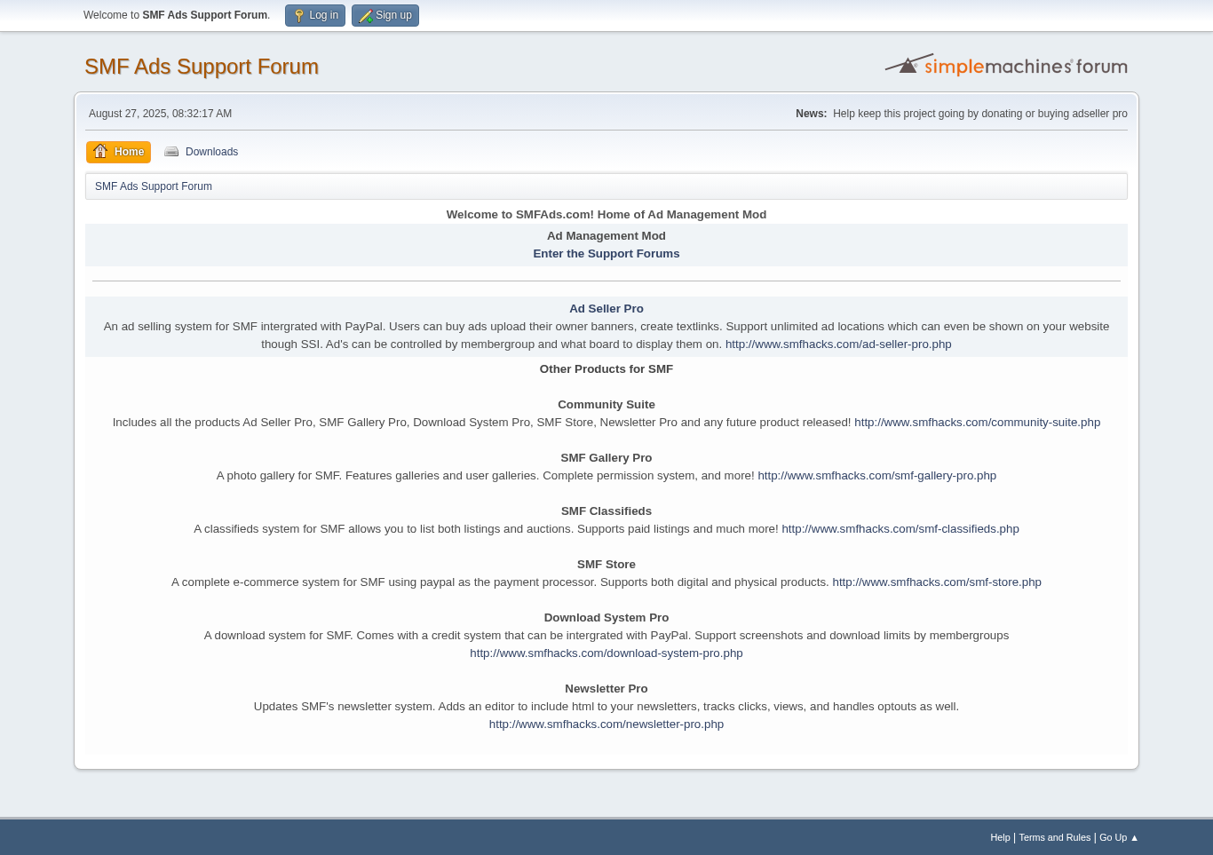Image resolution: width=1213 pixels, height=855 pixels.
Task: Click the SMF Gallery Pro heading text
Action: [606, 458]
